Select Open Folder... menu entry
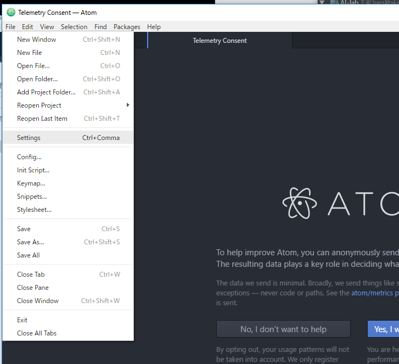Screen dimensions: 399x364 point(68,79)
